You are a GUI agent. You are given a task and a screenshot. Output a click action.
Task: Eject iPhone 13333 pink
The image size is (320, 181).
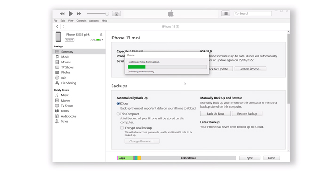pyautogui.click(x=101, y=34)
